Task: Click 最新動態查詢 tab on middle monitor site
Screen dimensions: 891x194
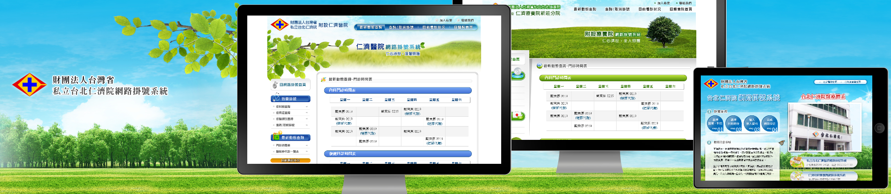Action: (585, 9)
